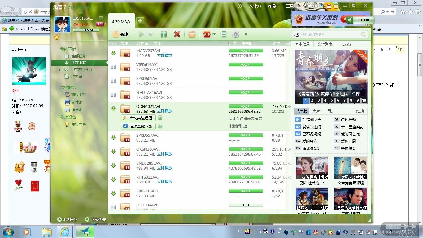The height and width of the screenshot is (238, 423).
Task: Click the 下载优先 status bar item
Action: click(96, 220)
